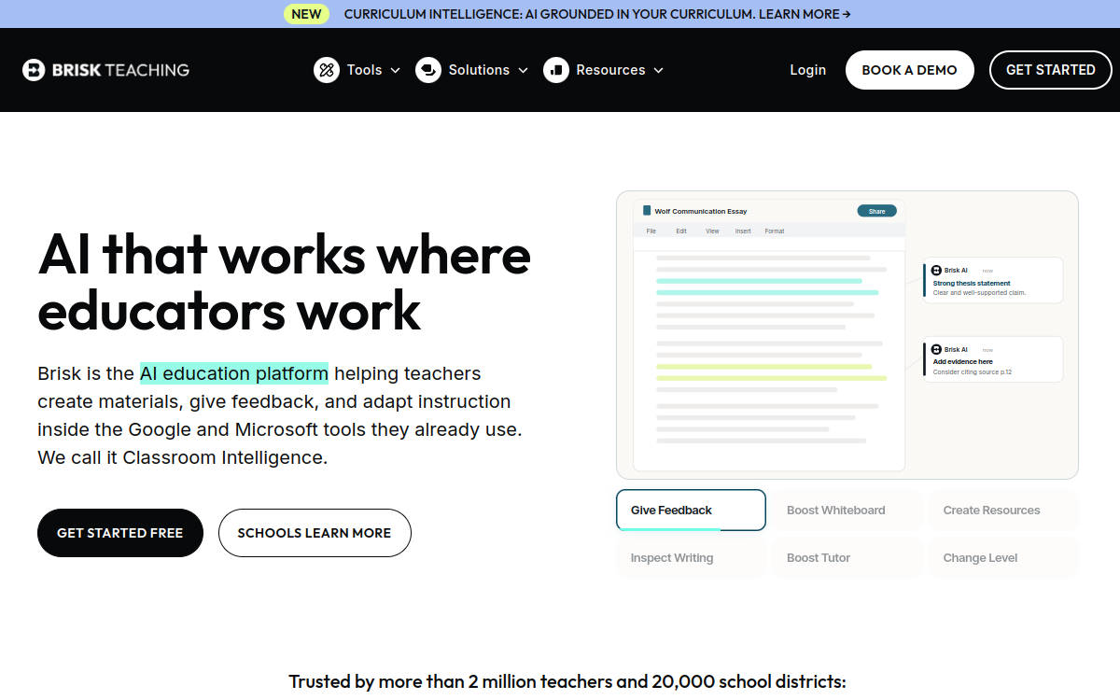Image resolution: width=1120 pixels, height=700 pixels.
Task: Click the 'Clear and well-supported claim.' text
Action: coord(979,292)
